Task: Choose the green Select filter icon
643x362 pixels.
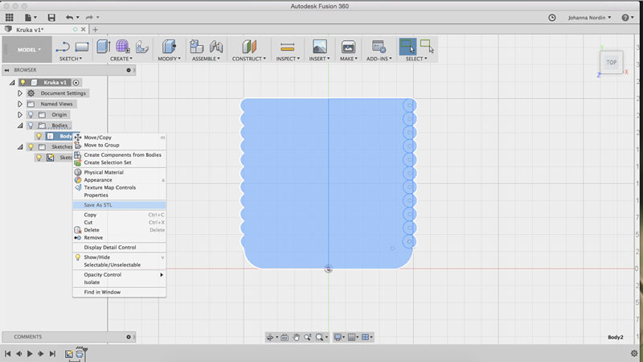Action: [427, 47]
